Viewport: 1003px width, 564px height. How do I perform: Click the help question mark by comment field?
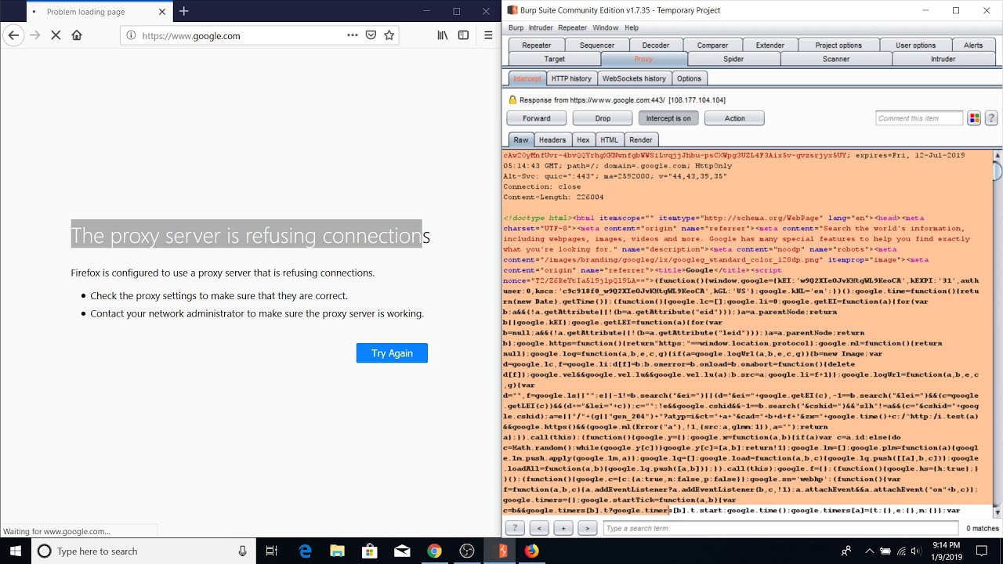click(x=991, y=118)
